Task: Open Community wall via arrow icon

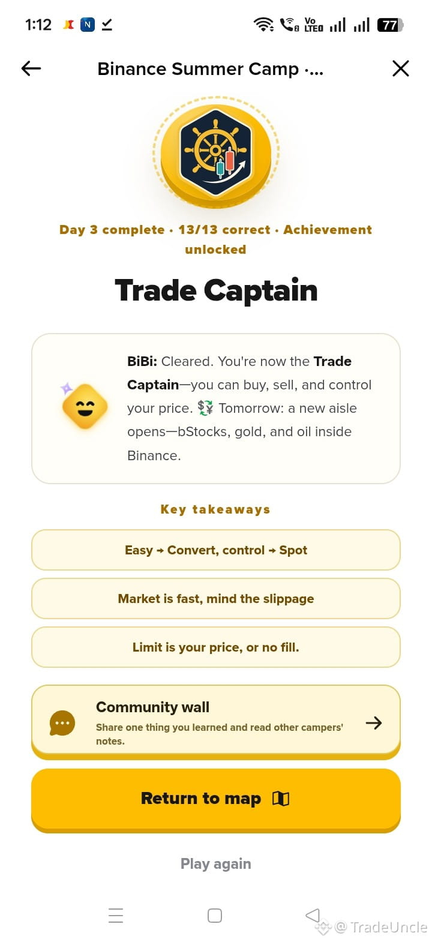Action: pos(374,723)
